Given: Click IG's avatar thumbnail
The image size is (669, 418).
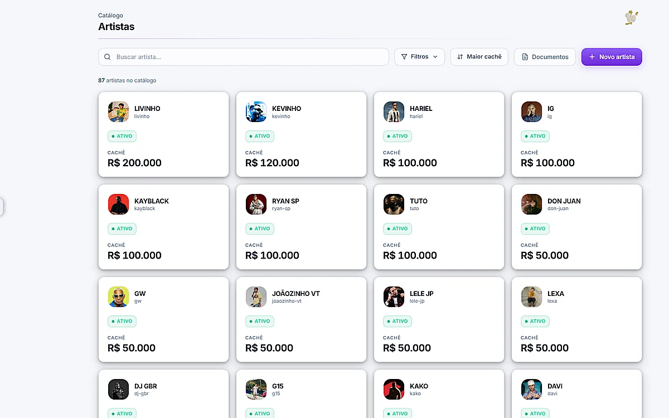Looking at the screenshot, I should [x=531, y=111].
